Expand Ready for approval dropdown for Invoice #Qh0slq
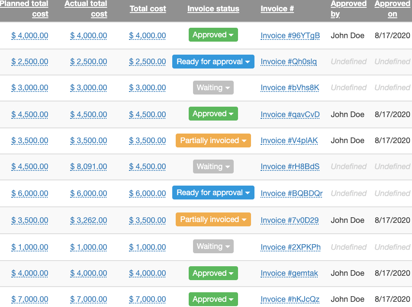 [x=213, y=62]
